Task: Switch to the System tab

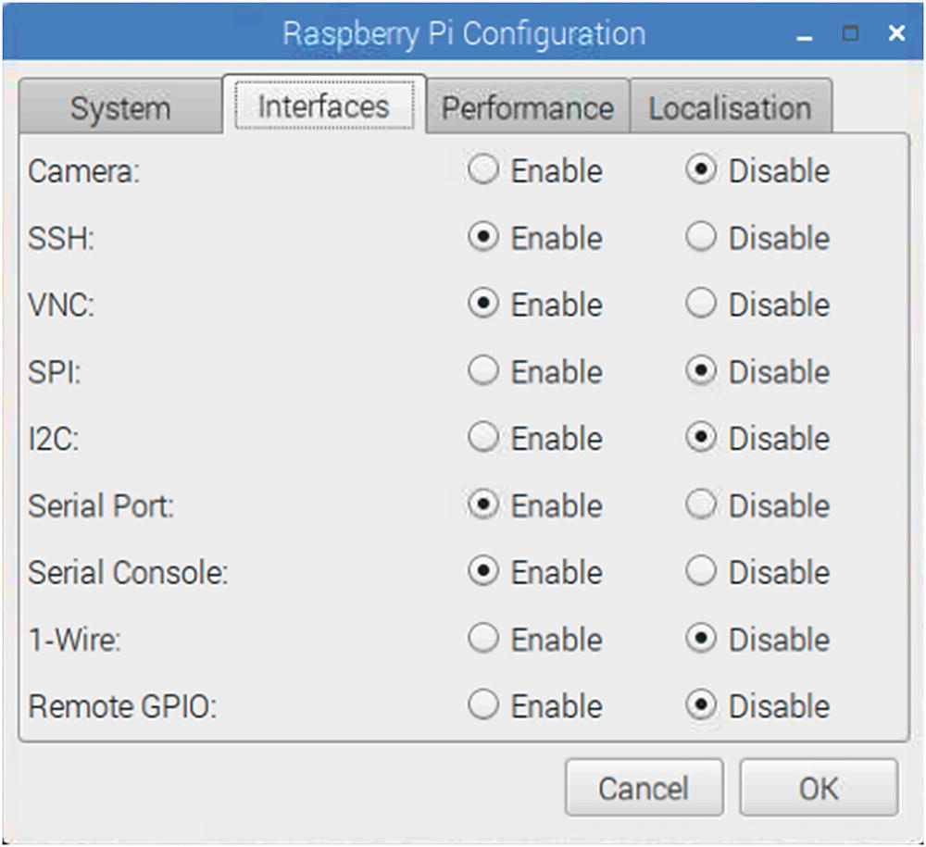Action: 119,108
